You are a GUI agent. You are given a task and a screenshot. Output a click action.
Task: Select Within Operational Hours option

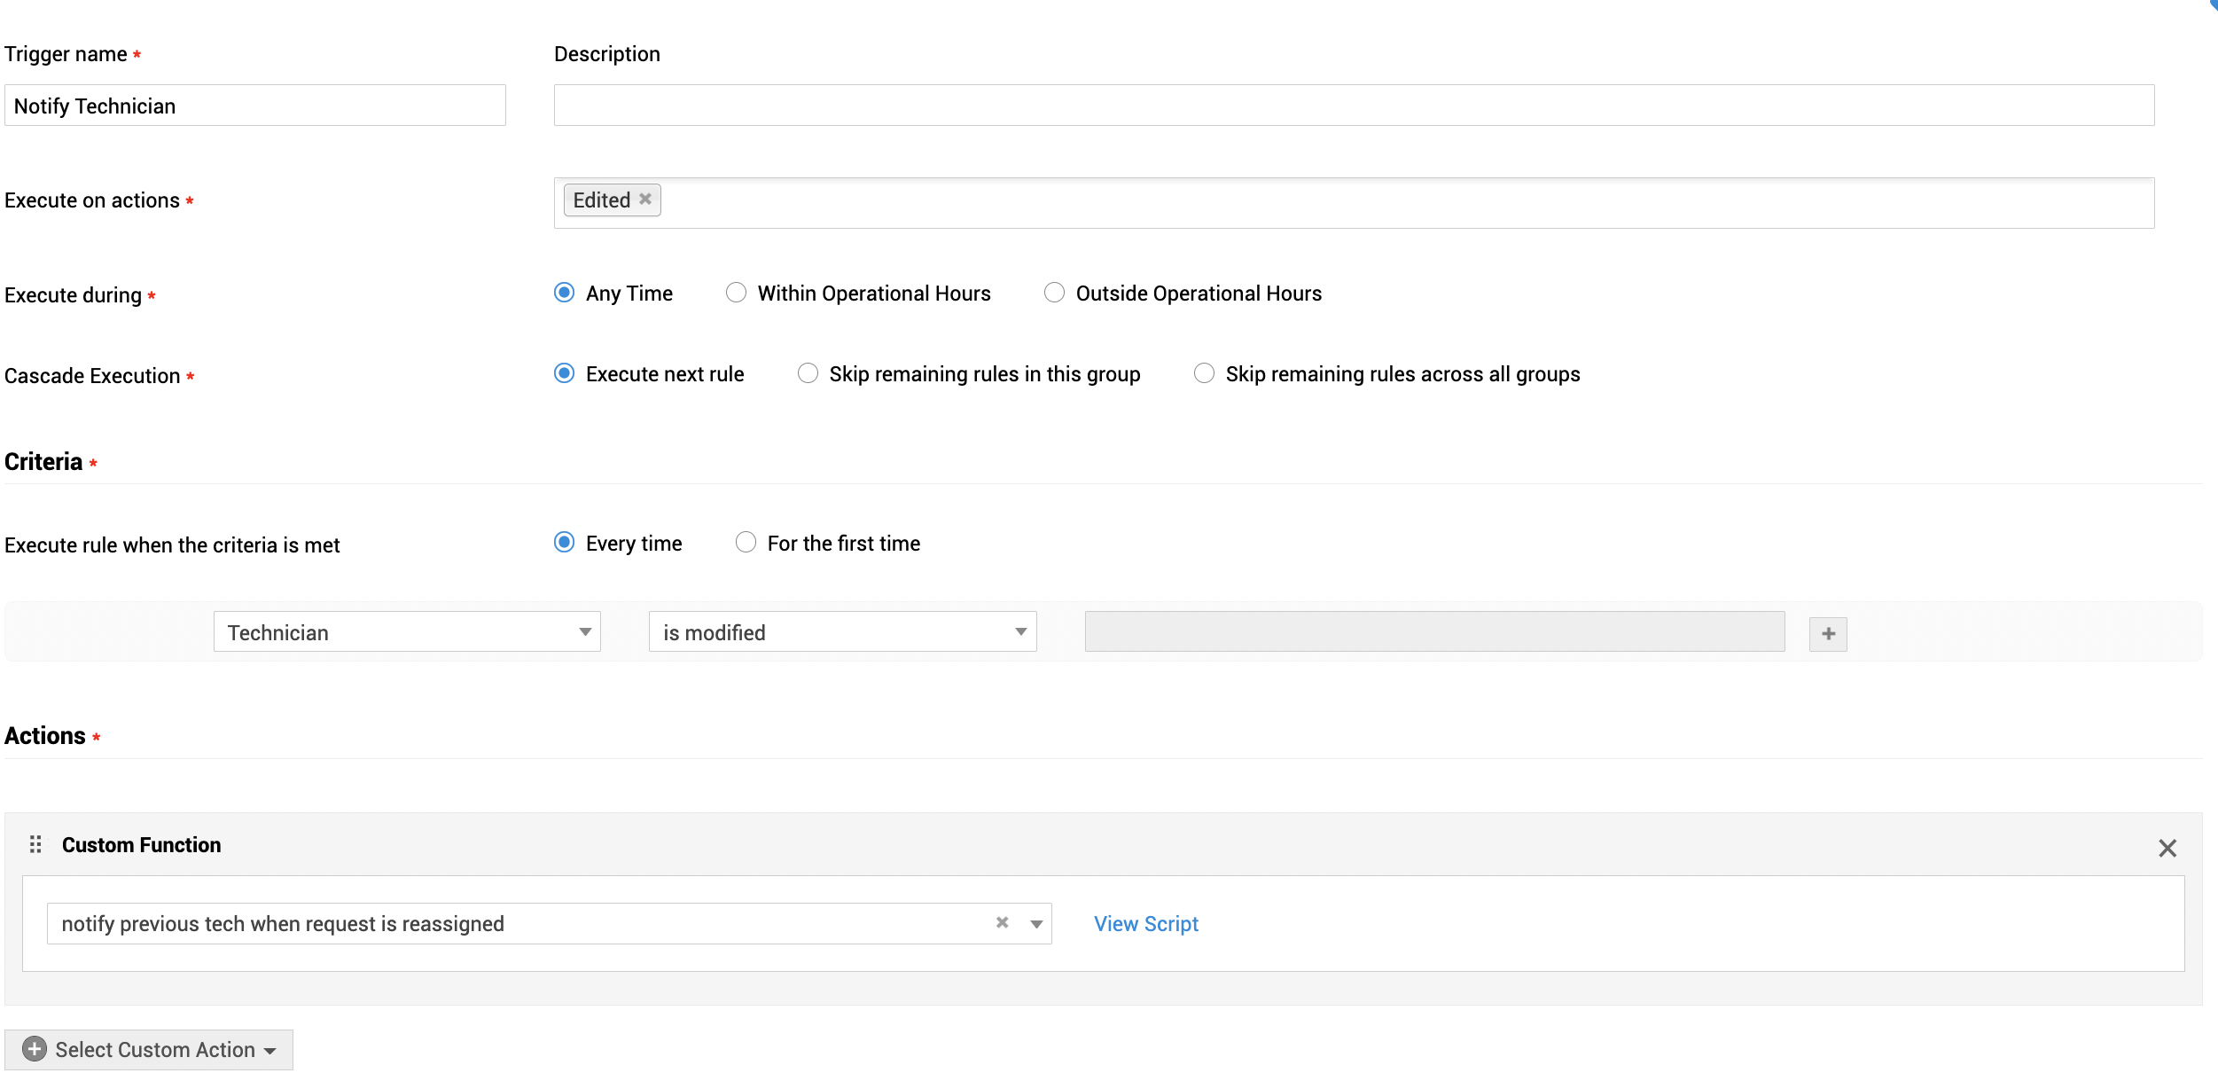[736, 293]
